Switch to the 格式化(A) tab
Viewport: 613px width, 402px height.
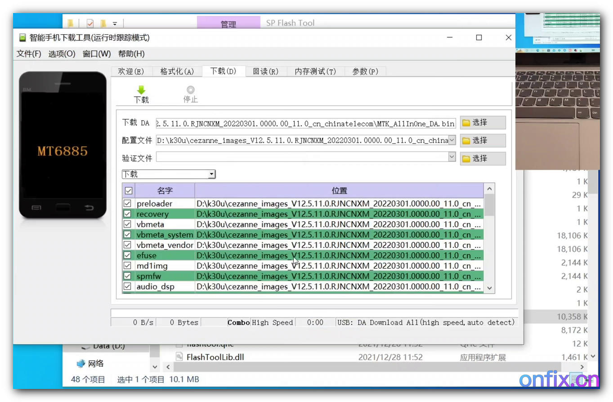click(x=177, y=71)
